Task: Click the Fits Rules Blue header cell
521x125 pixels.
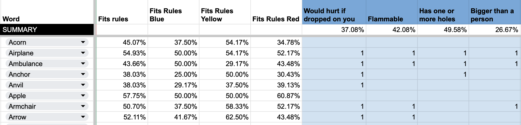Action: click(x=173, y=15)
